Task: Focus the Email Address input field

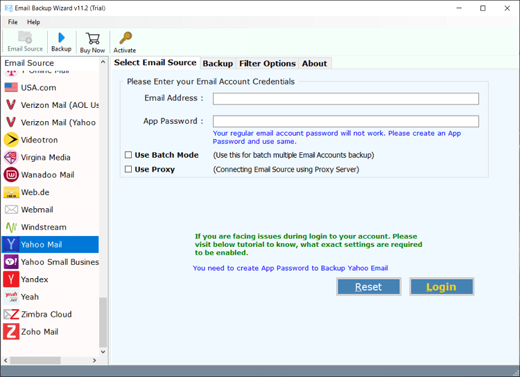Action: pyautogui.click(x=346, y=99)
